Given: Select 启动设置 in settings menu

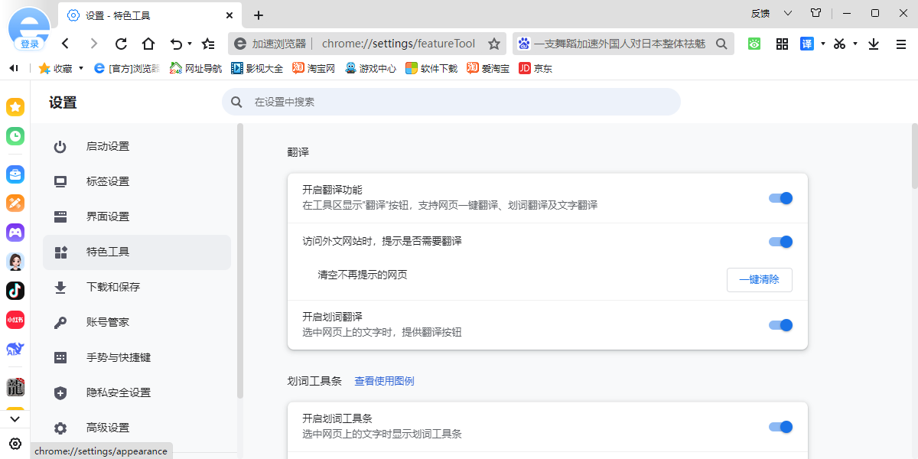Looking at the screenshot, I should (137, 147).
